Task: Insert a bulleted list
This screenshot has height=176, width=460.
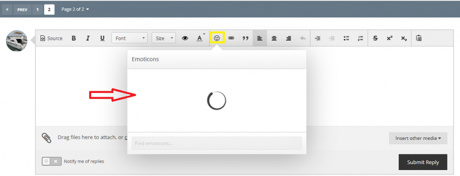Action: (x=346, y=38)
